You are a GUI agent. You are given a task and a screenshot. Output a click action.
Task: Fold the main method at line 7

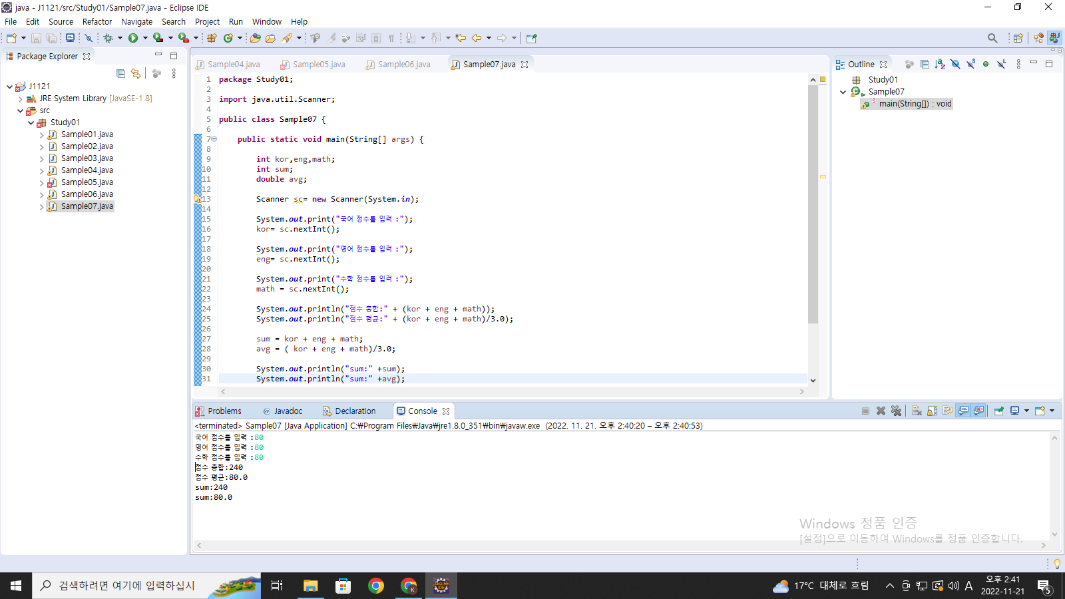pyautogui.click(x=214, y=139)
